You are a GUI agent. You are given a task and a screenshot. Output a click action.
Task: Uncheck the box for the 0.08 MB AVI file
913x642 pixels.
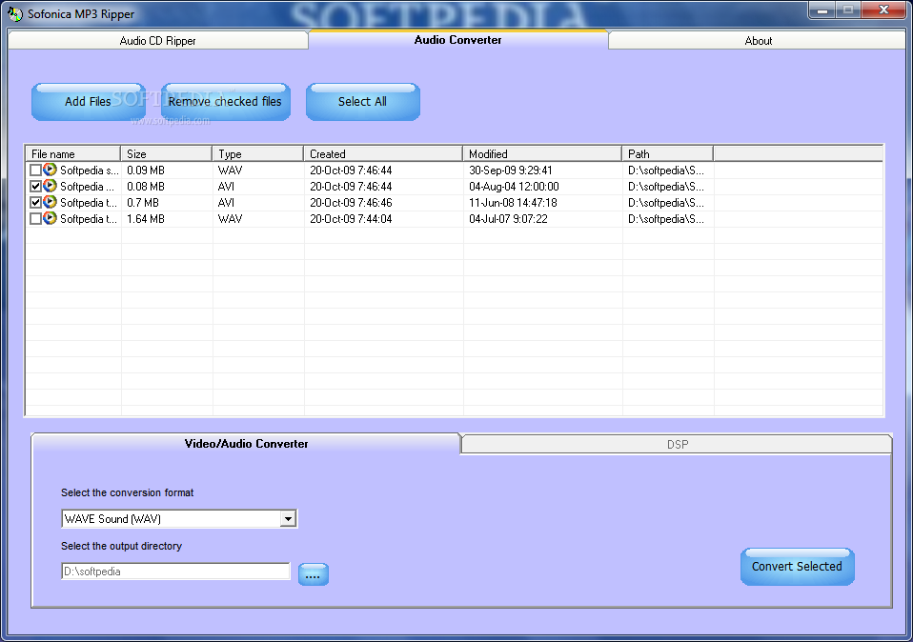tap(35, 187)
